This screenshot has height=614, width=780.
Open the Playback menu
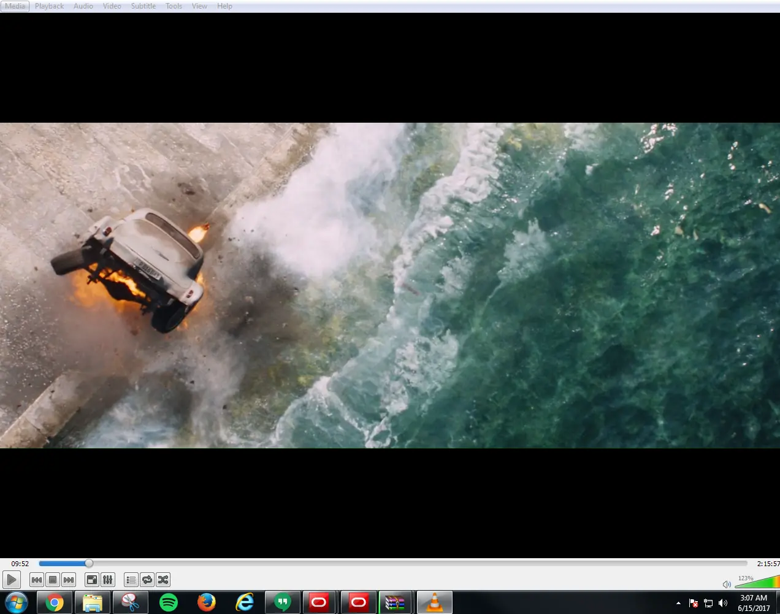[49, 6]
